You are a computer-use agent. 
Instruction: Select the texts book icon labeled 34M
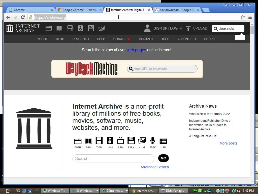point(88,141)
